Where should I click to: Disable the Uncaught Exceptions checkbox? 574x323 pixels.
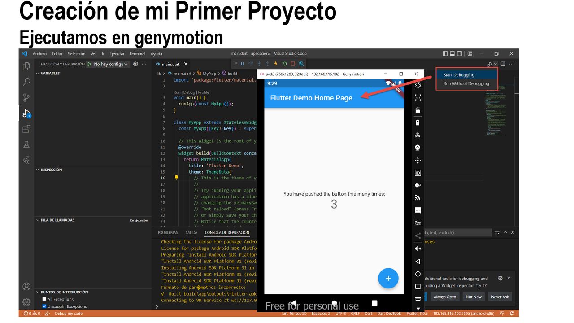[44, 306]
